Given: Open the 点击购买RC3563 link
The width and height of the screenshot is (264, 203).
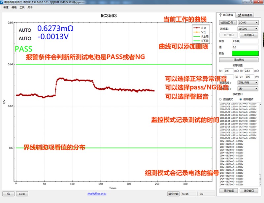Looking at the screenshot, I should click(x=97, y=194).
